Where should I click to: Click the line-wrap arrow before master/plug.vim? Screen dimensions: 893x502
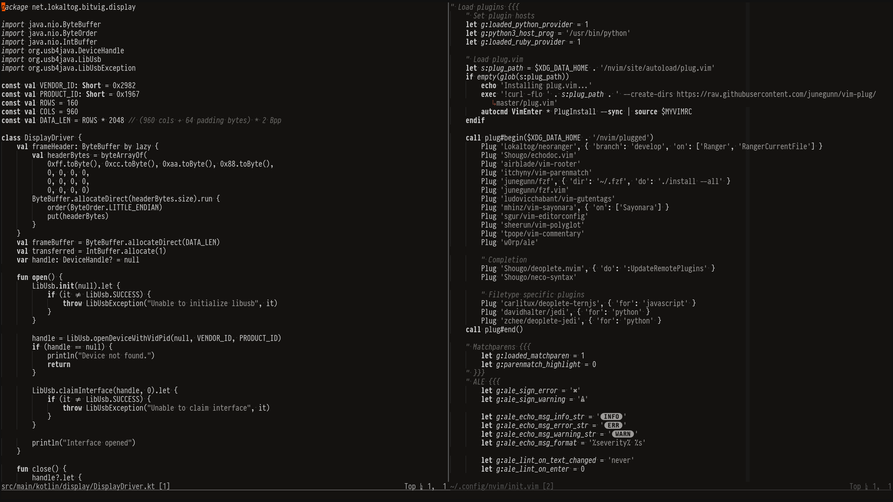pyautogui.click(x=494, y=103)
